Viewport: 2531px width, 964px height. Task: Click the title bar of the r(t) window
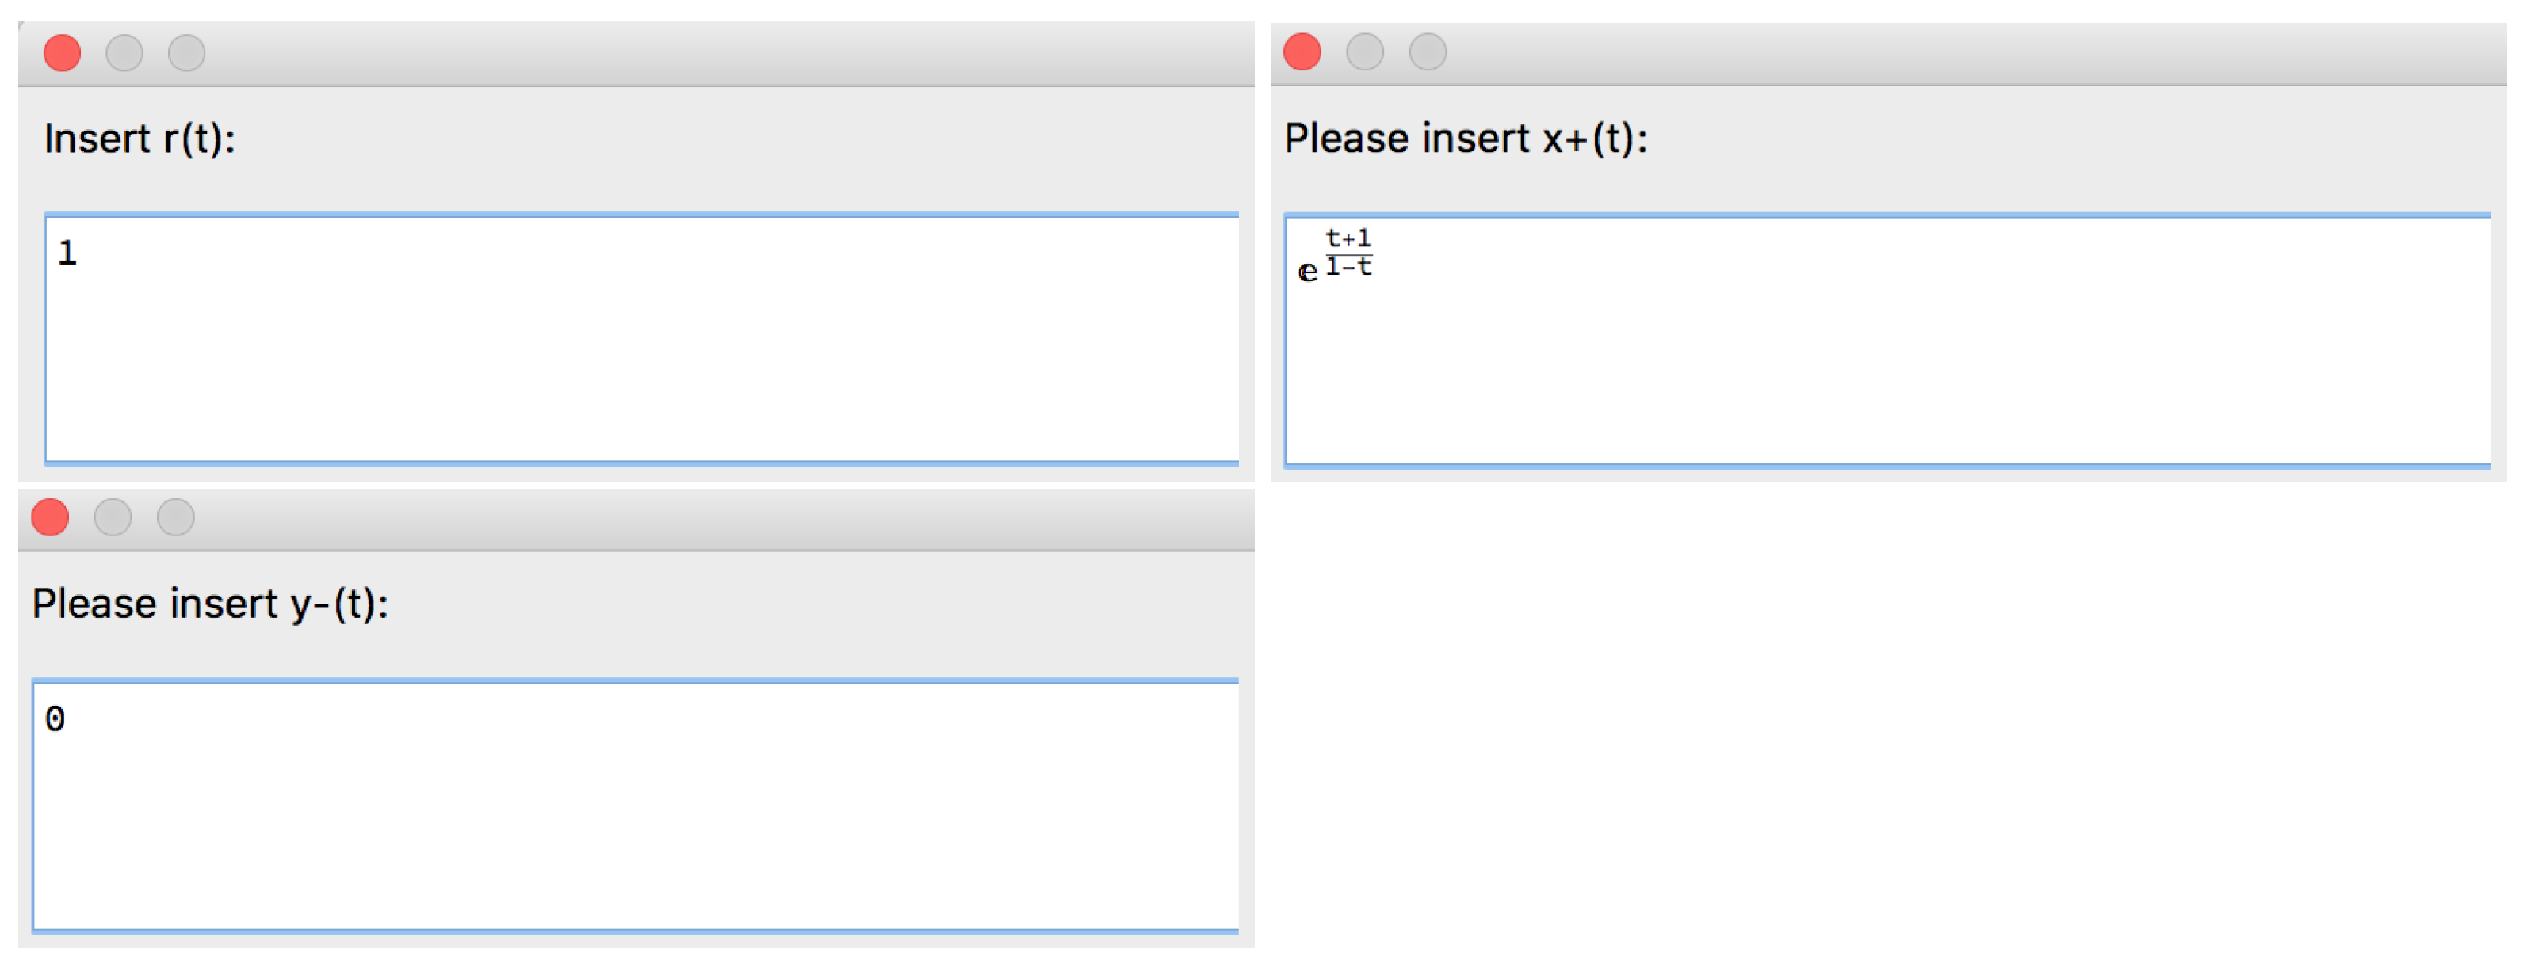click(x=688, y=53)
